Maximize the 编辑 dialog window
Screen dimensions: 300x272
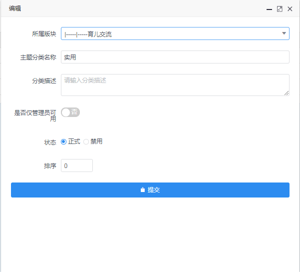(280, 9)
